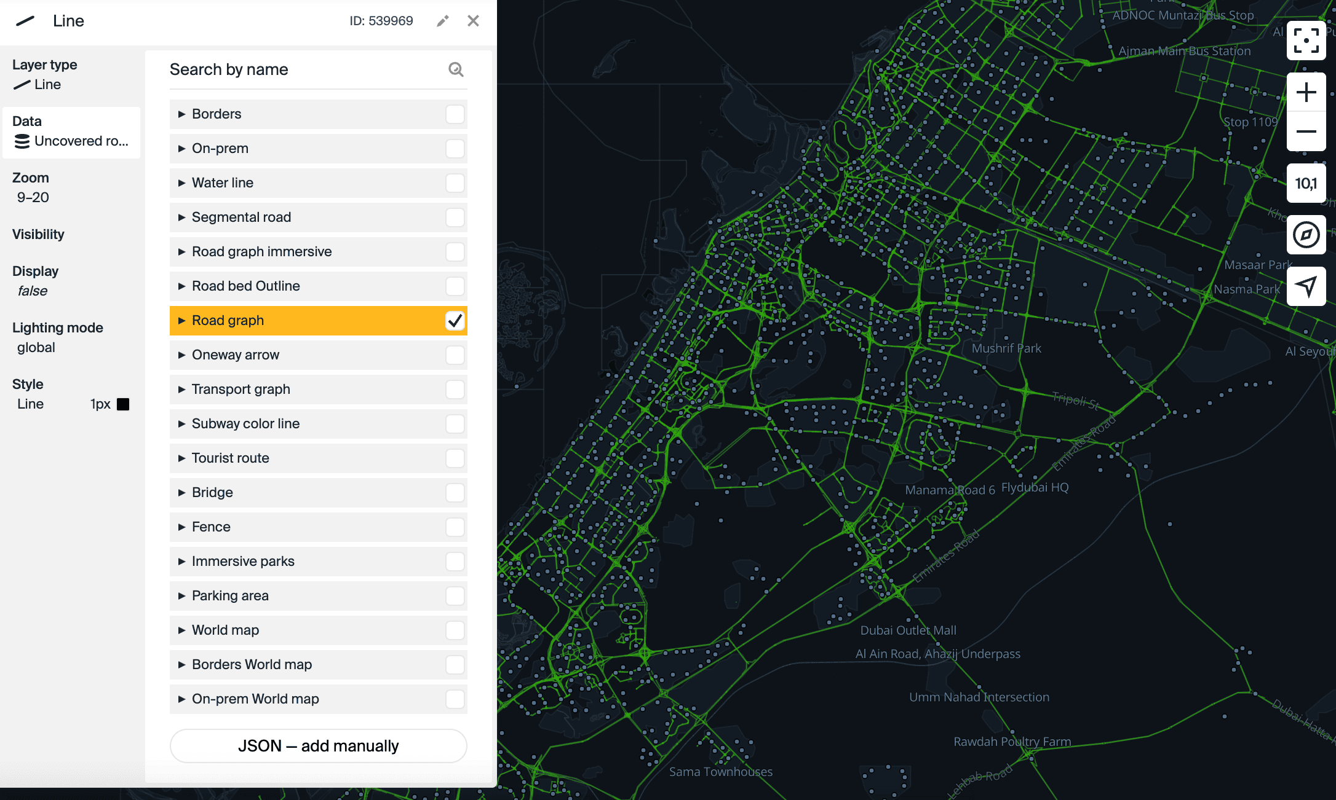Click the compass icon on map

click(1306, 235)
